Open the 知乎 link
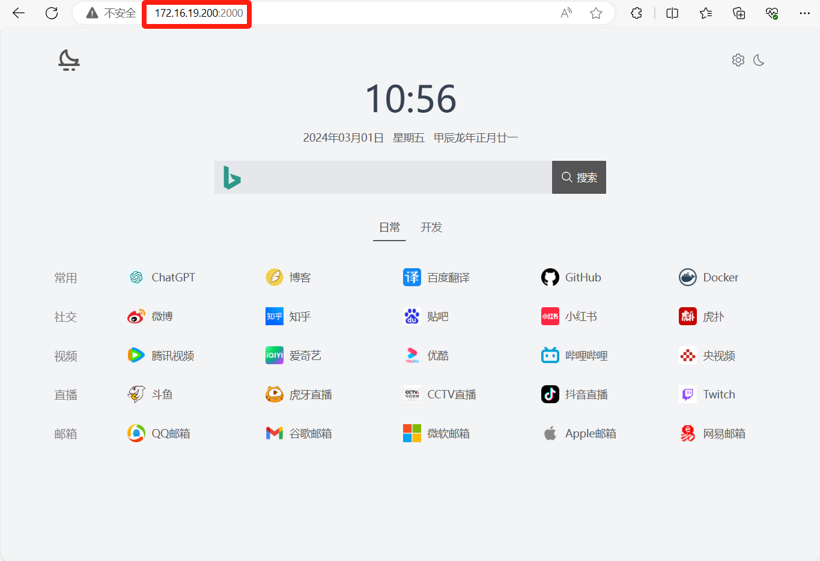 pyautogui.click(x=299, y=317)
